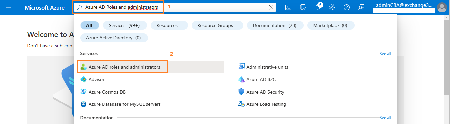Click See all next to Documentation
Image resolution: width=450 pixels, height=124 pixels.
[385, 118]
